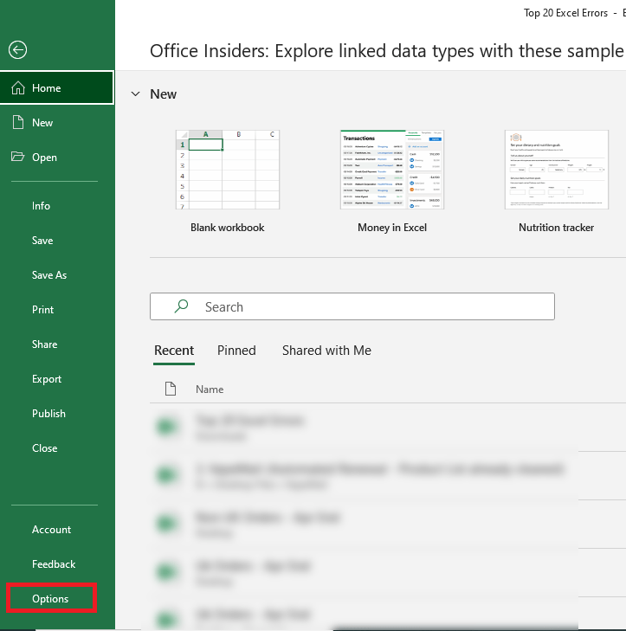Screen dimensions: 626x631
Task: Open the Options menu item
Action: tap(50, 599)
